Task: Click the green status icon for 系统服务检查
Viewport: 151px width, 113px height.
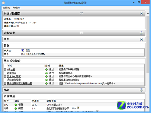Action: (x=47, y=80)
